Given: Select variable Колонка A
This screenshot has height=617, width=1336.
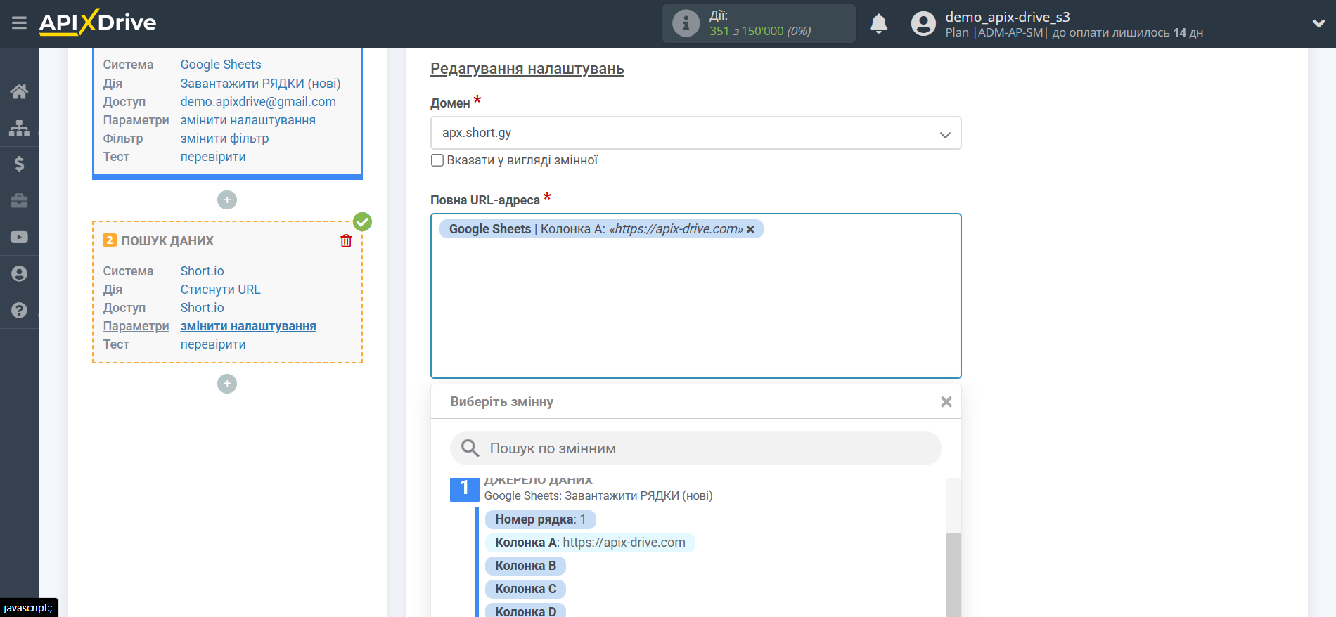Looking at the screenshot, I should pyautogui.click(x=590, y=543).
